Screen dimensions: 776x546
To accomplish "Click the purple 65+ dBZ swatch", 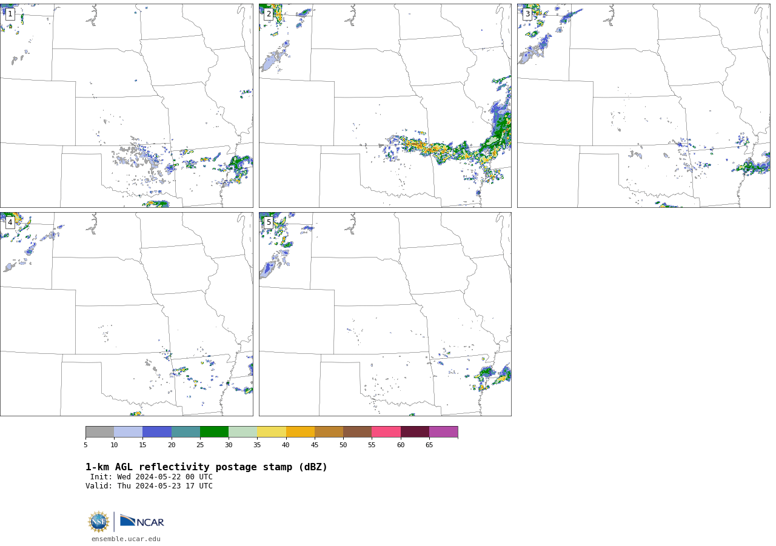I will coord(443,431).
